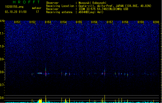Click the 0157 time marker
The image size is (162, 103).
110,22
